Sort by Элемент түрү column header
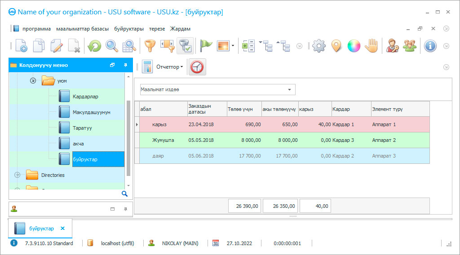Image resolution: width=460 pixels, height=255 pixels. point(400,109)
